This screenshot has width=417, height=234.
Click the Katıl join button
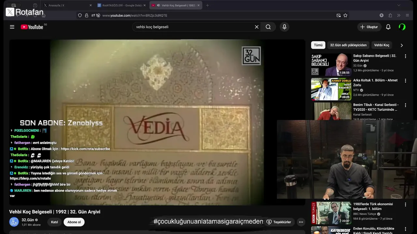[x=54, y=222]
